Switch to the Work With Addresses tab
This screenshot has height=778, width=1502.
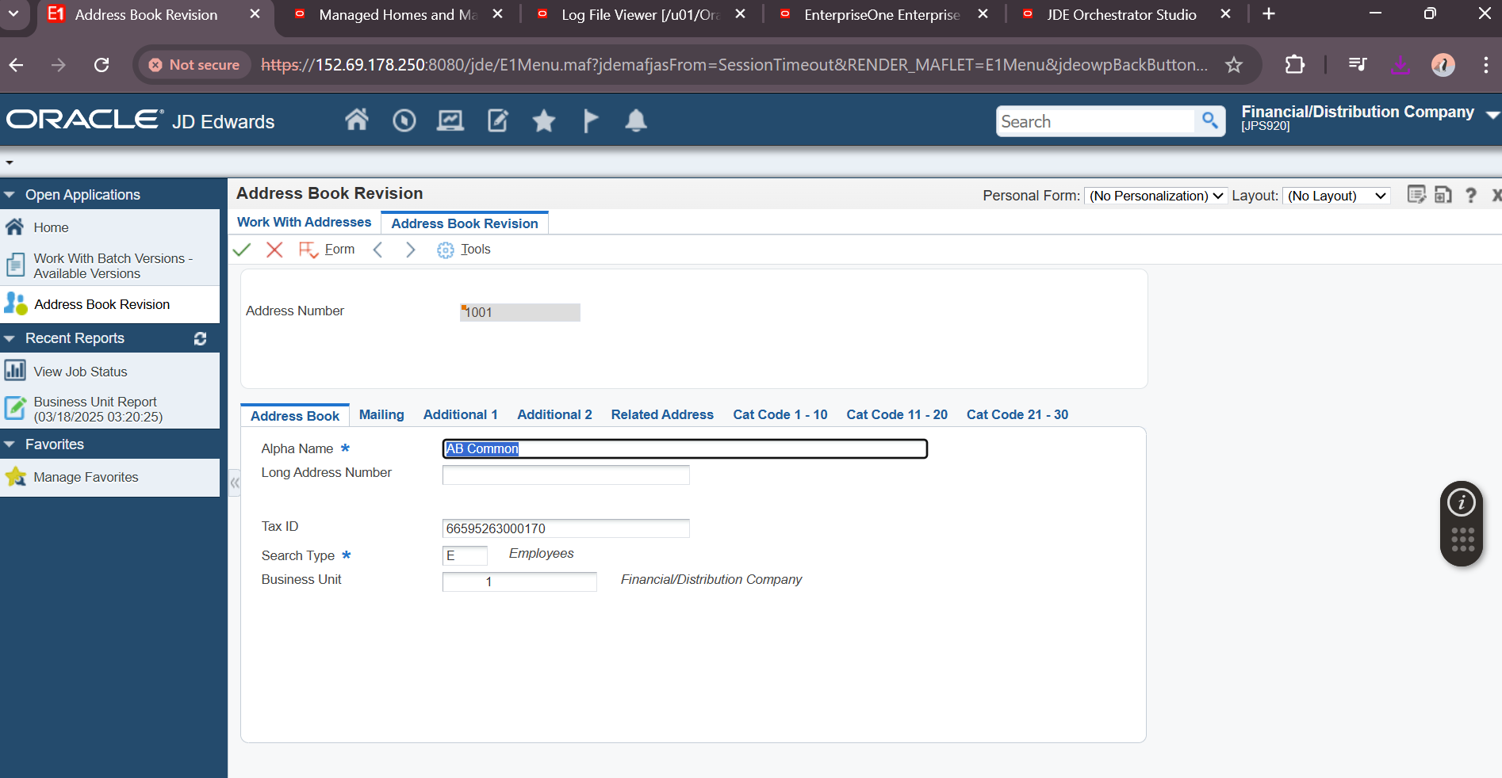(304, 223)
